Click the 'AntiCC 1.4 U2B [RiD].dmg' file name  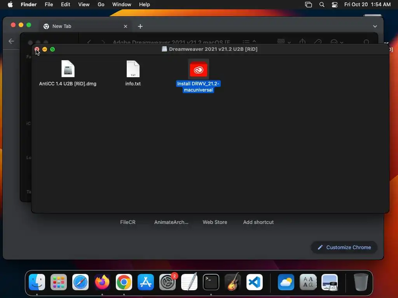(68, 84)
